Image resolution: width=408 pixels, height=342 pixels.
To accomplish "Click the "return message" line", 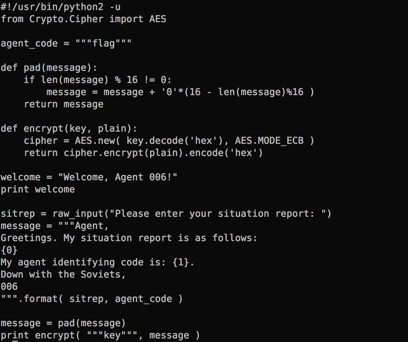I will pyautogui.click(x=64, y=104).
